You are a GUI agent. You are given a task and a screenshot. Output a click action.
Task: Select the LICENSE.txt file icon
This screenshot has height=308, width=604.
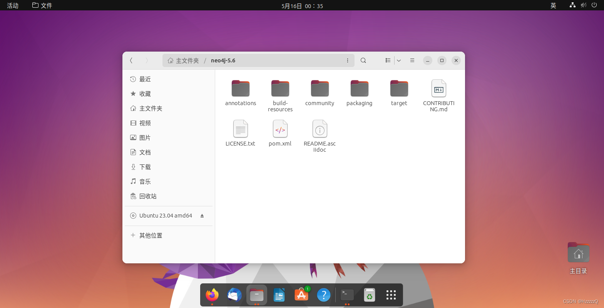tap(241, 129)
